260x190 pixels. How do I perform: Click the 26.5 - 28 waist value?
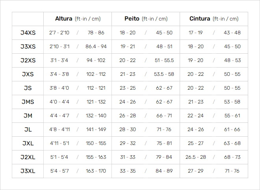[196, 157]
